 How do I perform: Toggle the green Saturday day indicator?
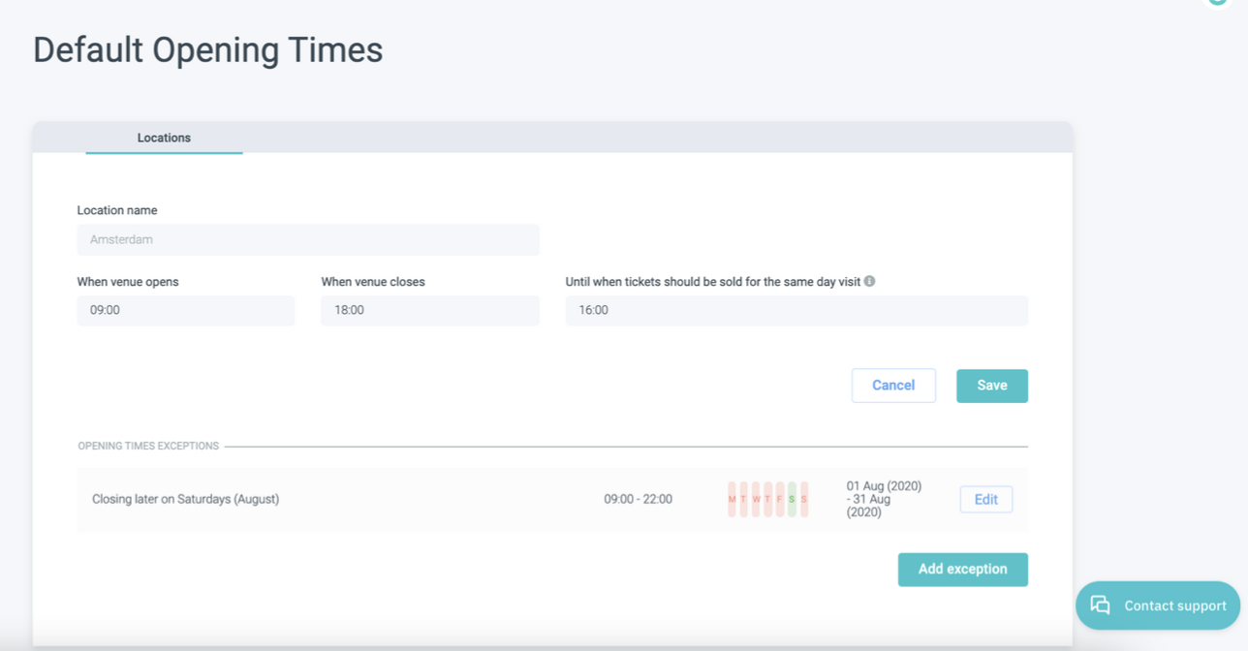pos(792,500)
